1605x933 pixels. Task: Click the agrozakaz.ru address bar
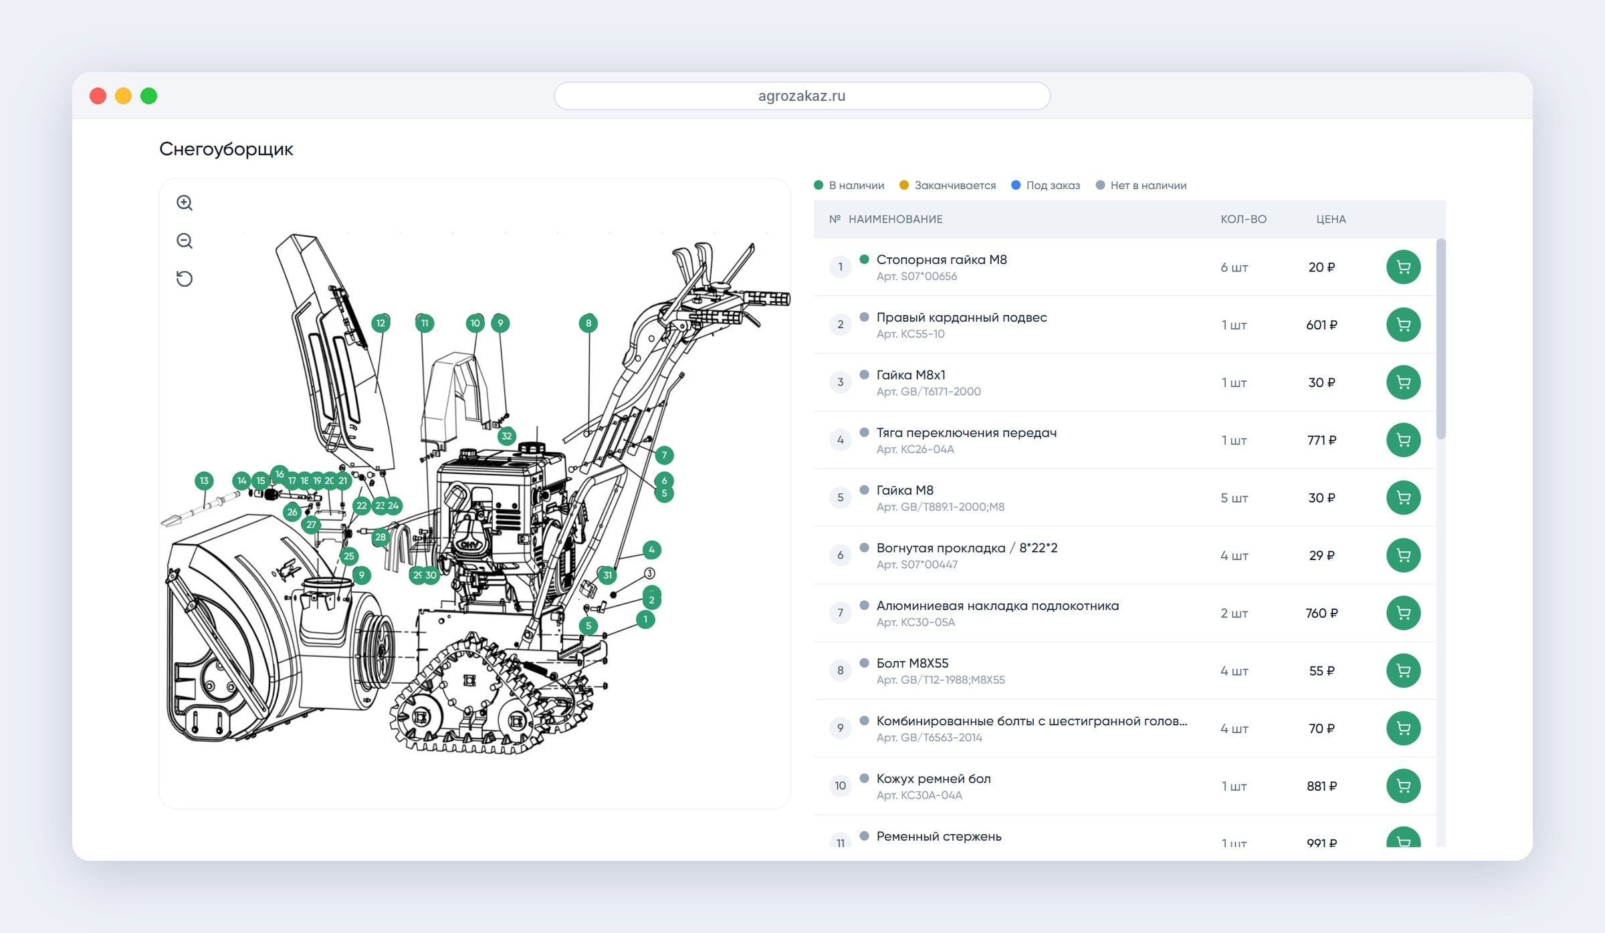coord(802,96)
